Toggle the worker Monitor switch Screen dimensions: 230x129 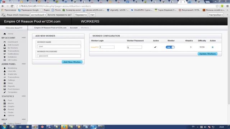pyautogui.click(x=170, y=47)
